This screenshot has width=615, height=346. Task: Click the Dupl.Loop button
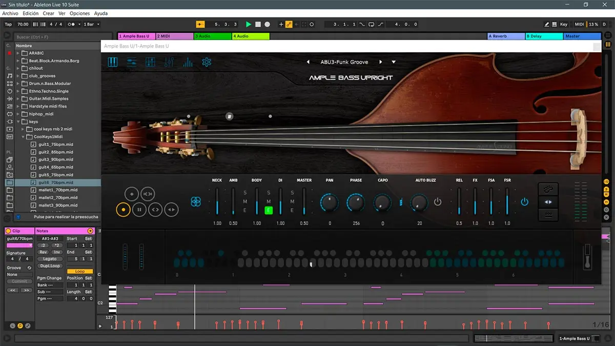click(50, 266)
